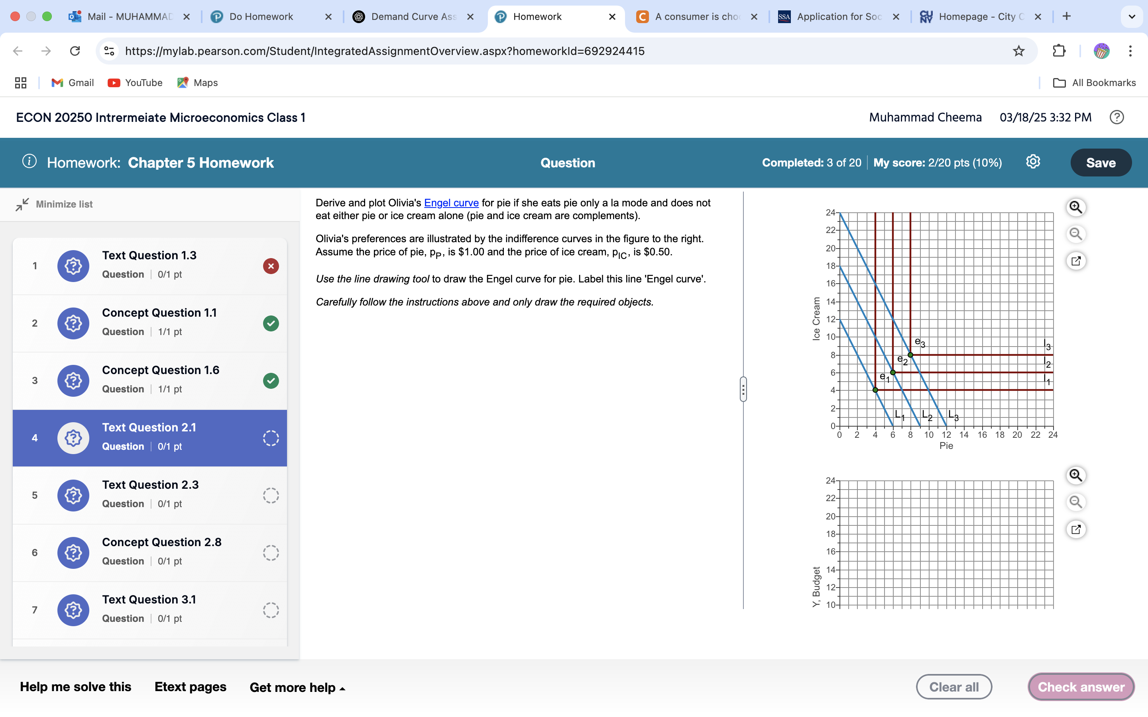Click the info icon beside Chapter 5 Homework
The image size is (1148, 717).
pos(30,161)
